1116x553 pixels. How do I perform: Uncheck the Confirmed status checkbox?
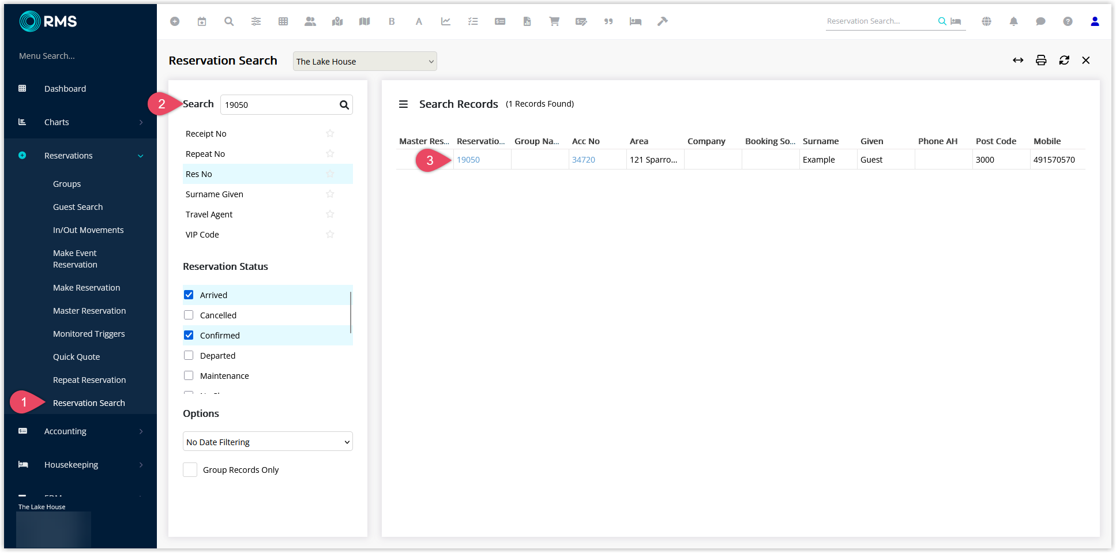pyautogui.click(x=189, y=335)
